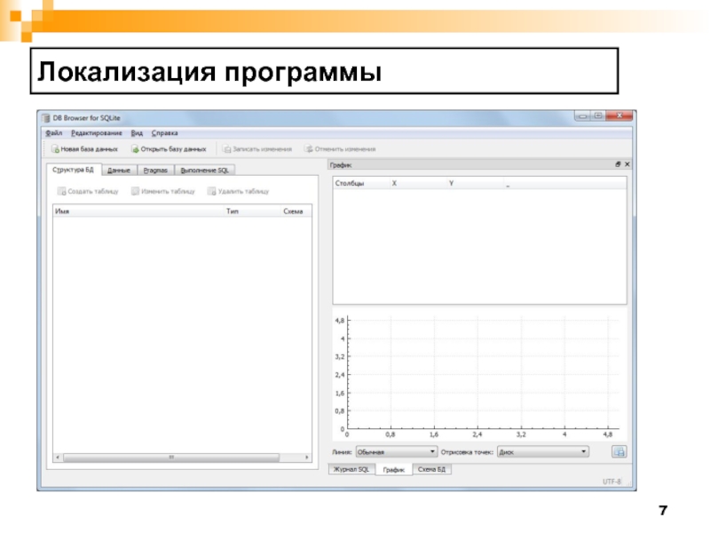Screen dimensions: 710x533
Task: Open the Файл menu
Action: pos(53,132)
